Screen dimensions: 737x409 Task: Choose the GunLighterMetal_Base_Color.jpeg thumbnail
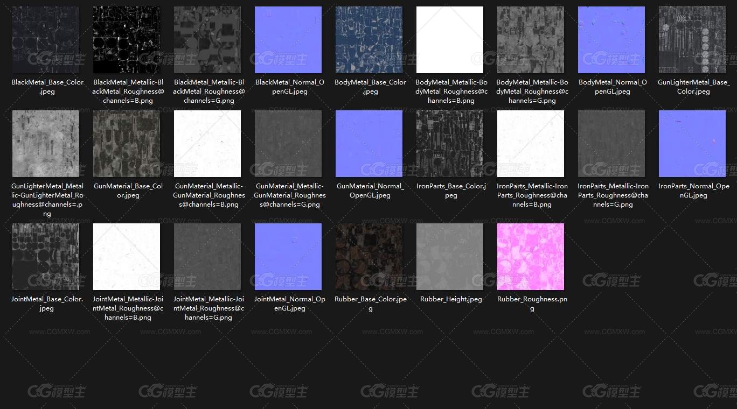coord(692,40)
